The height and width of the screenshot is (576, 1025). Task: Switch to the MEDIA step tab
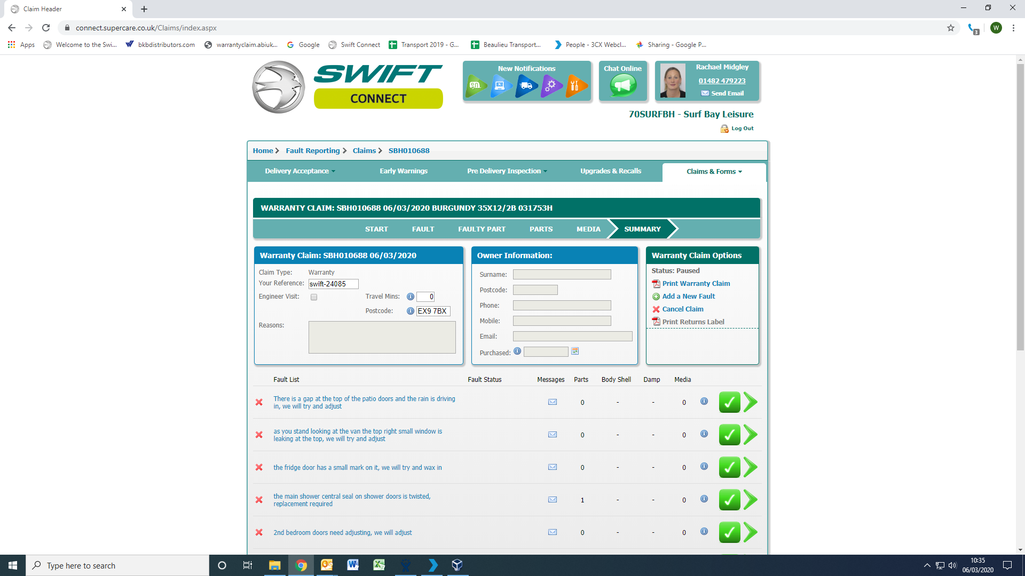click(x=588, y=229)
